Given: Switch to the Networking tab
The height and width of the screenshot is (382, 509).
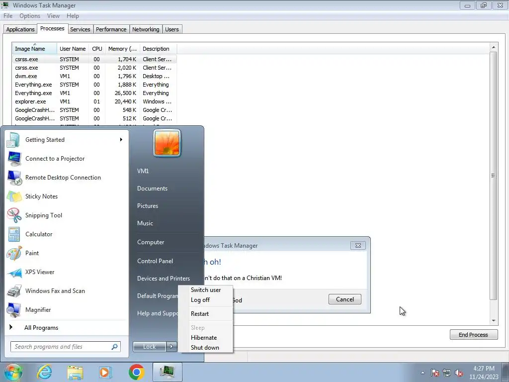Looking at the screenshot, I should pyautogui.click(x=146, y=29).
